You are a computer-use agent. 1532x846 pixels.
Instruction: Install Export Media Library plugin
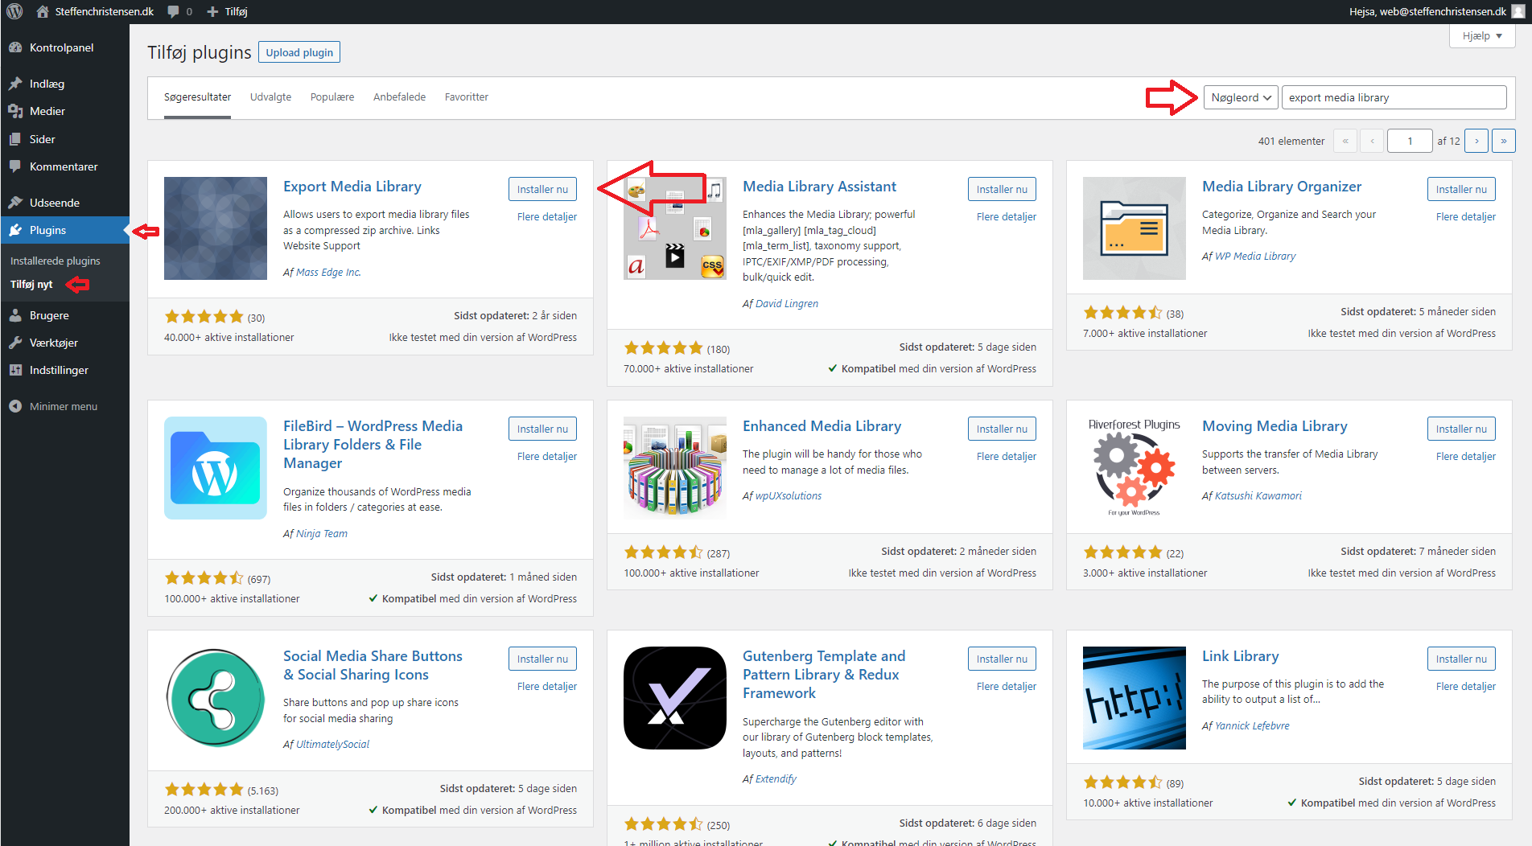tap(542, 189)
